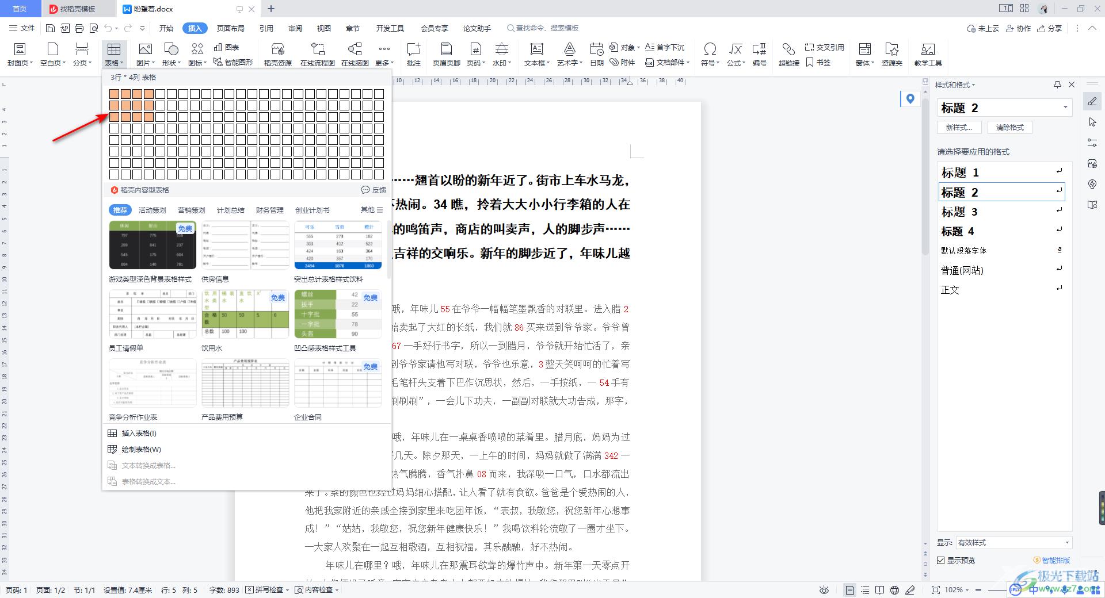Open the Shapes (形状) tool

(x=171, y=54)
